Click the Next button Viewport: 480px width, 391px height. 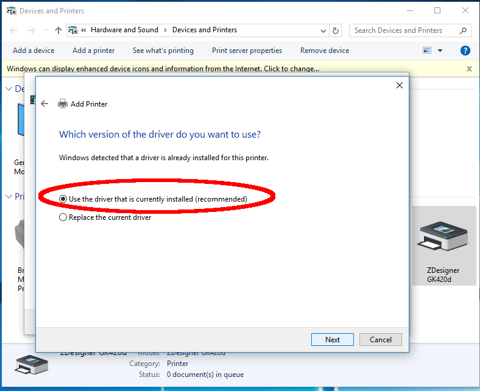click(333, 340)
